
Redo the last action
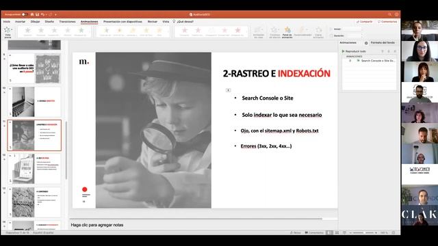[51, 14]
